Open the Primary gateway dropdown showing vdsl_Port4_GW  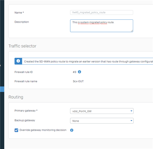102,111
